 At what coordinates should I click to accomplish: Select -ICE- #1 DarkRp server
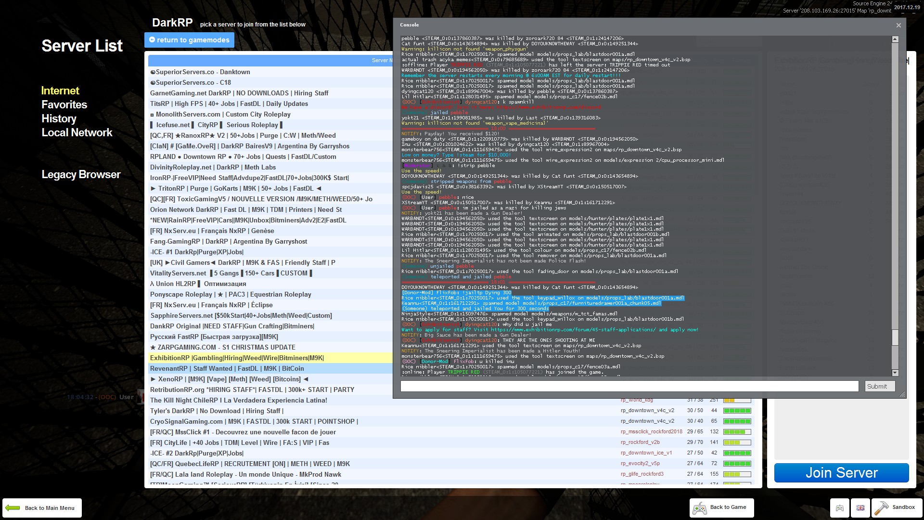pos(270,252)
